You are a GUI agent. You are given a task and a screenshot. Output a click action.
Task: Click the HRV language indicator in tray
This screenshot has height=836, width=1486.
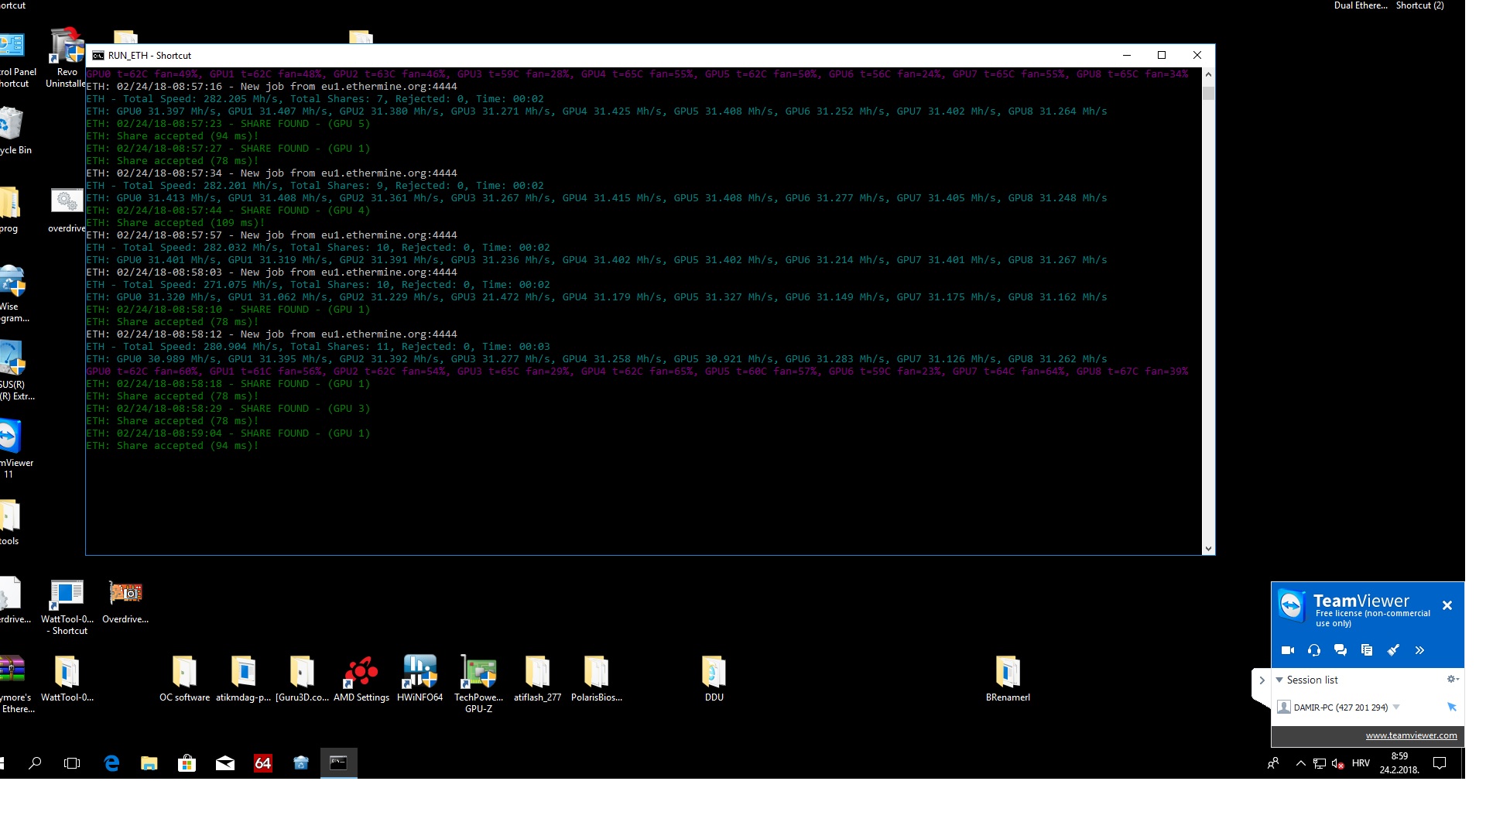1361,763
